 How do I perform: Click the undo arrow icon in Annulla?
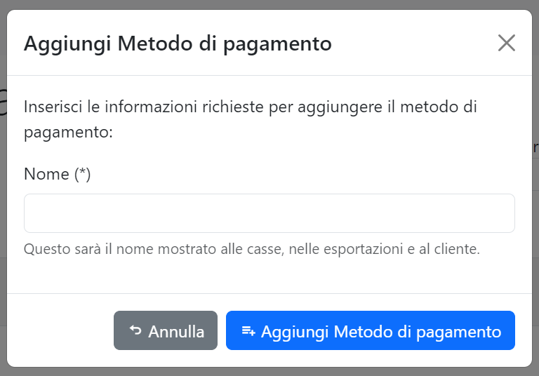(x=135, y=330)
